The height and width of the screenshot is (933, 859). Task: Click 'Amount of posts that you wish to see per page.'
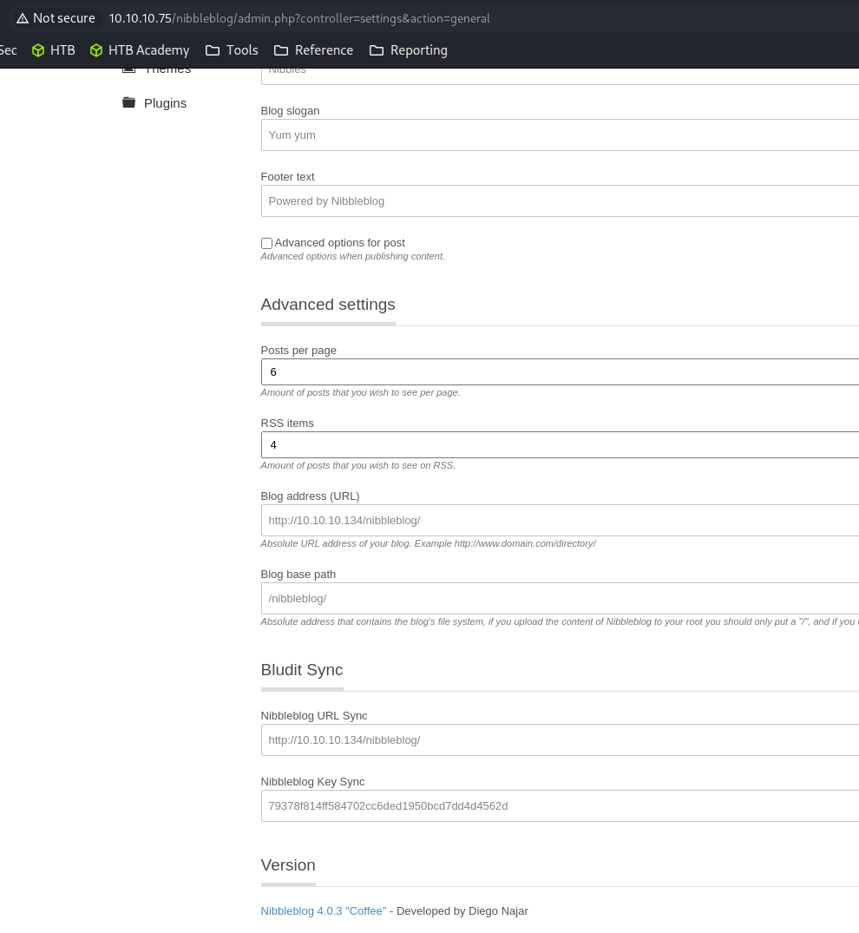point(360,392)
